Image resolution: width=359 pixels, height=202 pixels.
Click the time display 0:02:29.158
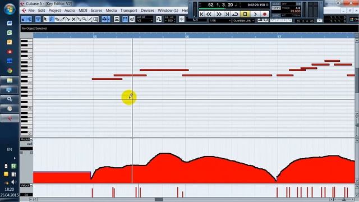pos(256,5)
